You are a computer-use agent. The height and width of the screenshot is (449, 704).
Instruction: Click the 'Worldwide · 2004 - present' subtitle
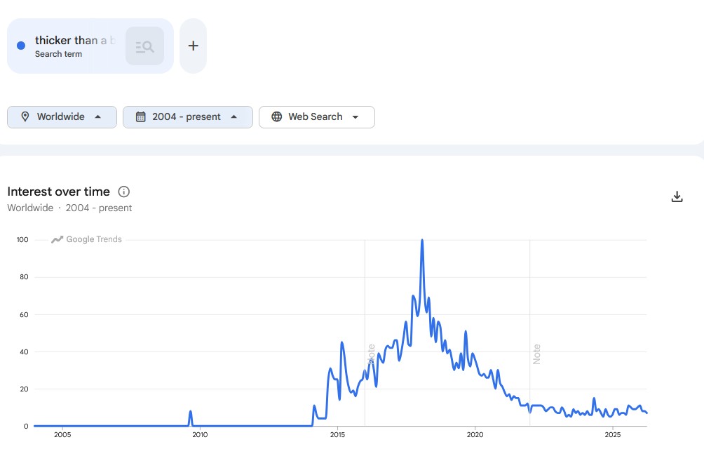pyautogui.click(x=69, y=208)
